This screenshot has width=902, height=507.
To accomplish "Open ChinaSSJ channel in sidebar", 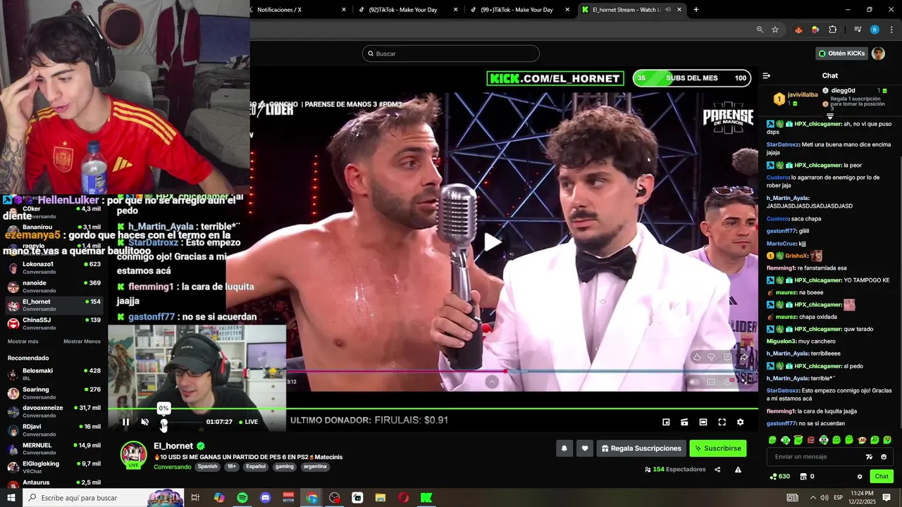I will point(55,323).
